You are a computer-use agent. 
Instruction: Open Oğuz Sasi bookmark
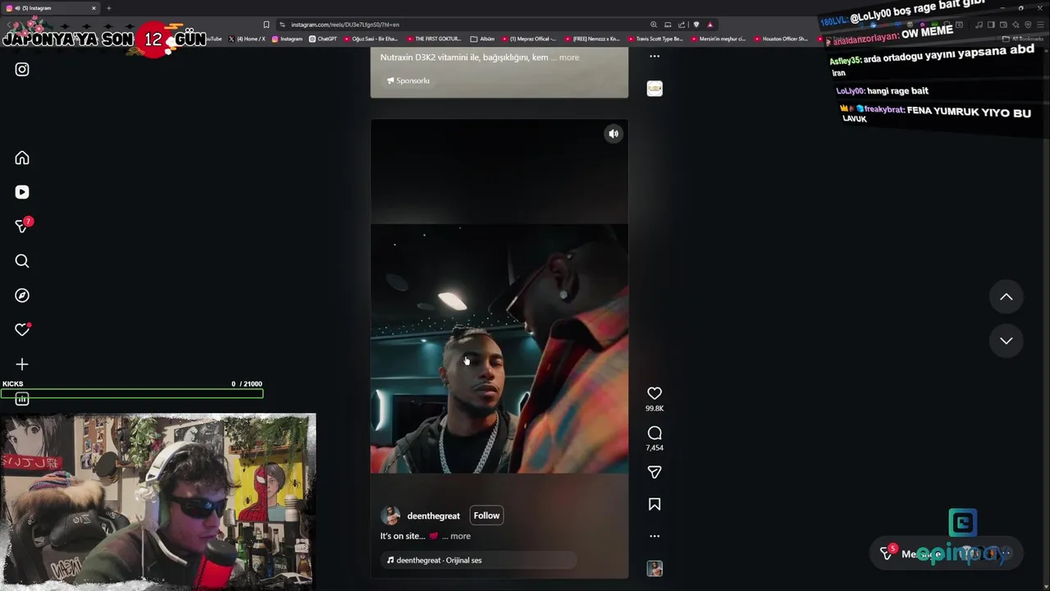coord(372,39)
